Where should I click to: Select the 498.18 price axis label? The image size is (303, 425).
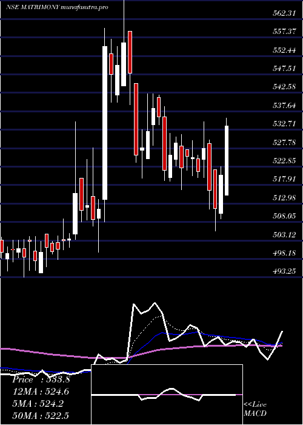284,253
